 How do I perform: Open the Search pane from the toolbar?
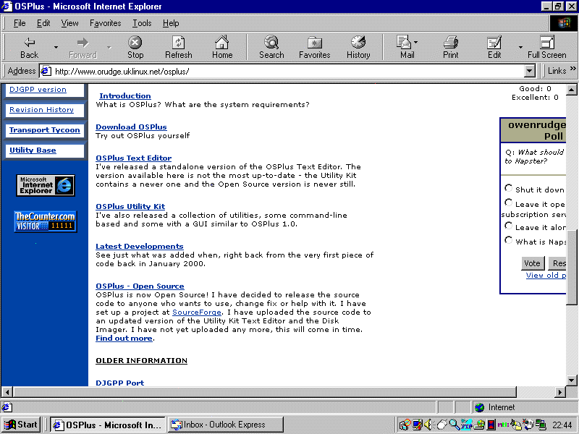pos(271,48)
